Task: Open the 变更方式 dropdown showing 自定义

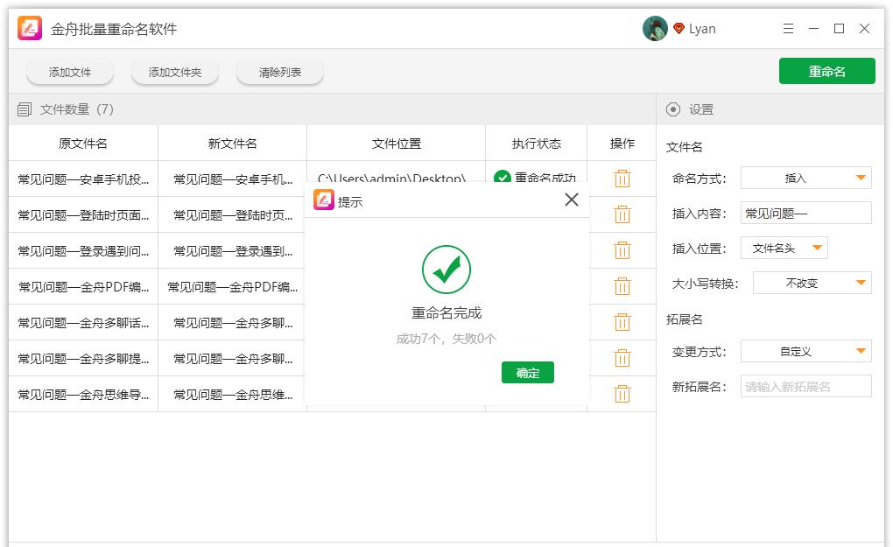Action: pyautogui.click(x=805, y=350)
